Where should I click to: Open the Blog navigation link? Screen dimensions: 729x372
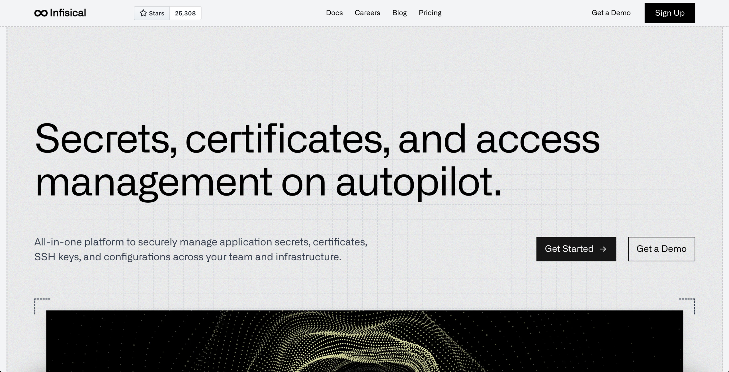[x=399, y=13]
